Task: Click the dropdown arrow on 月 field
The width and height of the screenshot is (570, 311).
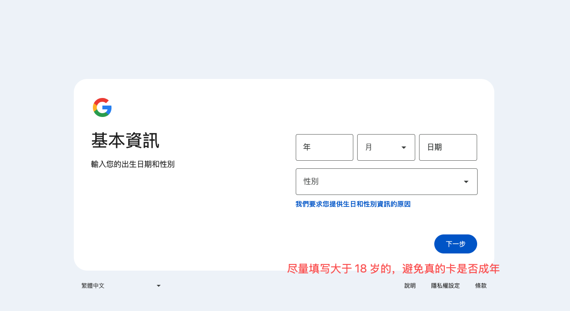Action: click(403, 147)
